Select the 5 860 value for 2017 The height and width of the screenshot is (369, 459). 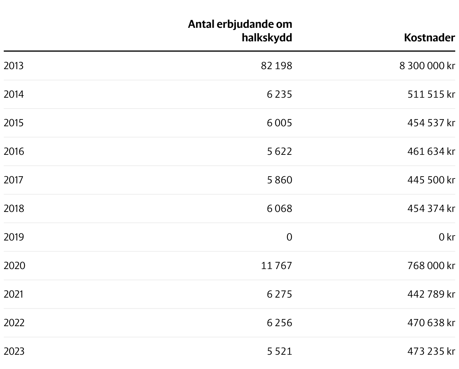pyautogui.click(x=279, y=180)
